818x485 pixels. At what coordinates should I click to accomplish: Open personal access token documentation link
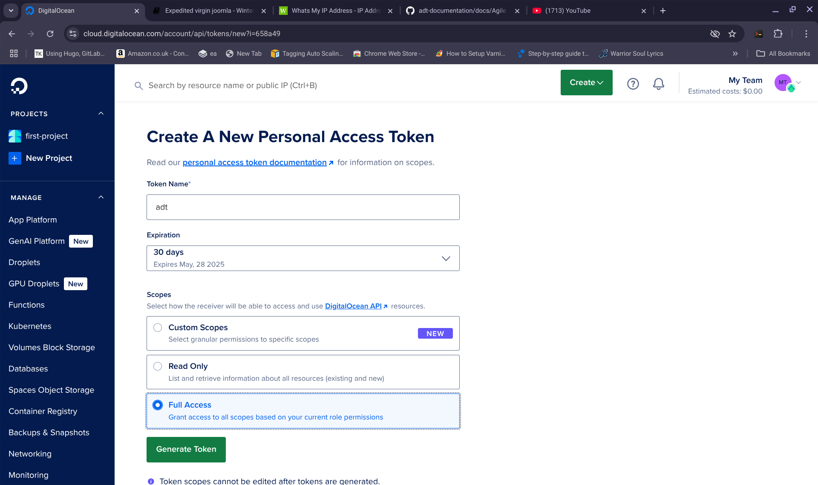click(x=254, y=163)
